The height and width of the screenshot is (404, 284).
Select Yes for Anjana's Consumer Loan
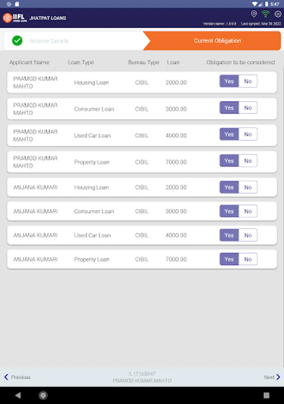pyautogui.click(x=229, y=211)
